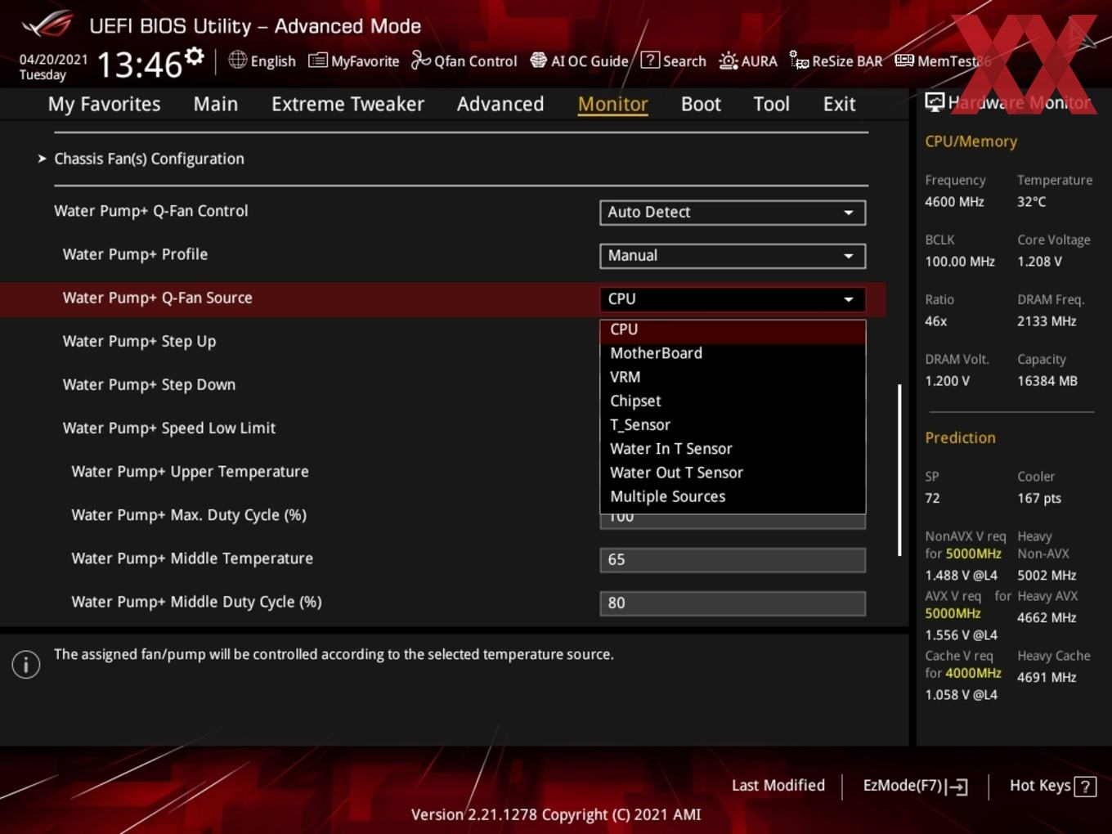Choose Water In T Sensor

pos(733,449)
